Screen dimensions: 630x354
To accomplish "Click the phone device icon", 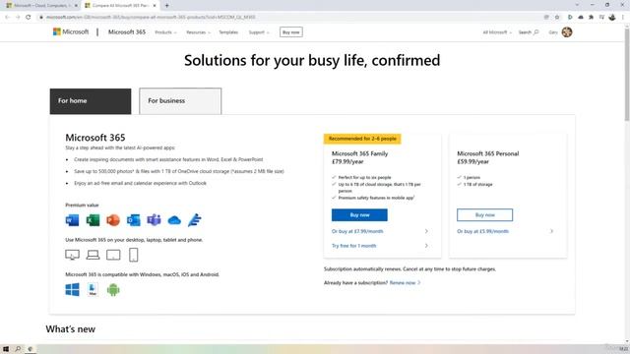I will [x=134, y=255].
